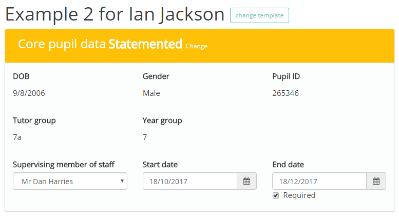Click the DOB value 9/8/2006
The image size is (399, 220).
(x=29, y=93)
